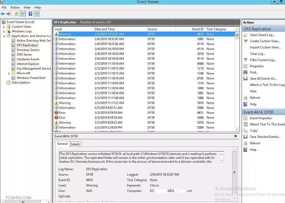Image resolution: width=285 pixels, height=203 pixels.
Task: Click Show/Hide Console Tree toolbar icon
Action: click(23, 14)
